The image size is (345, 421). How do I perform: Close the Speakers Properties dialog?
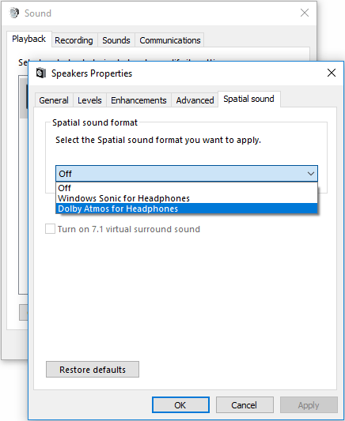point(332,73)
